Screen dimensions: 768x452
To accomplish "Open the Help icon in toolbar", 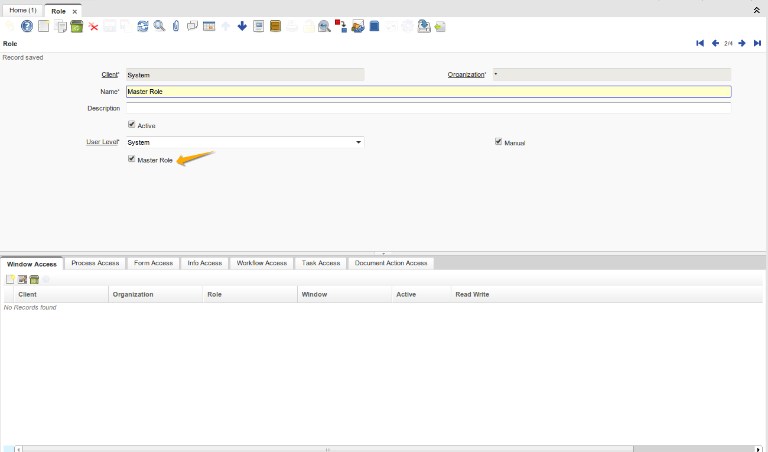I will (x=27, y=26).
